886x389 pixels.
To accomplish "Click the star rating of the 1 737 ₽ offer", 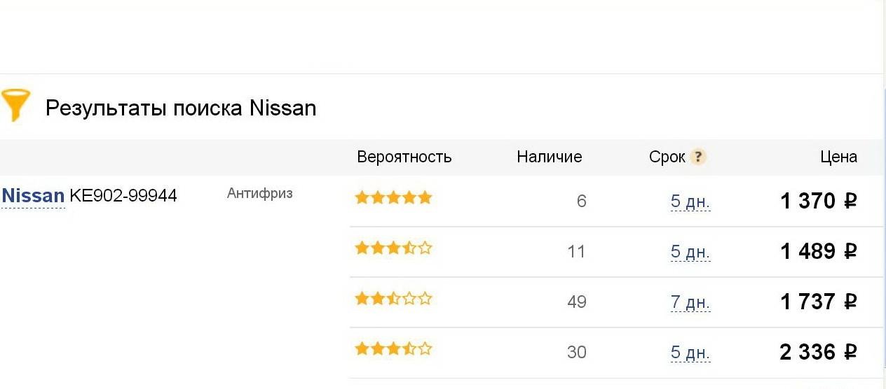I will pyautogui.click(x=393, y=299).
